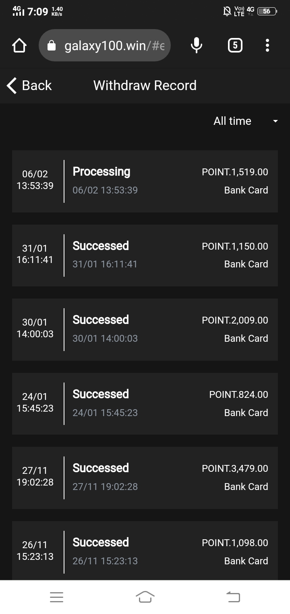
Task: Tap the Back chevron arrow
Action: [x=12, y=86]
